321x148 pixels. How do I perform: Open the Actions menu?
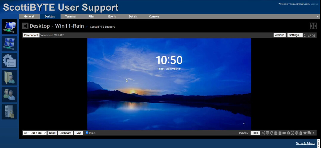pyautogui.click(x=280, y=35)
